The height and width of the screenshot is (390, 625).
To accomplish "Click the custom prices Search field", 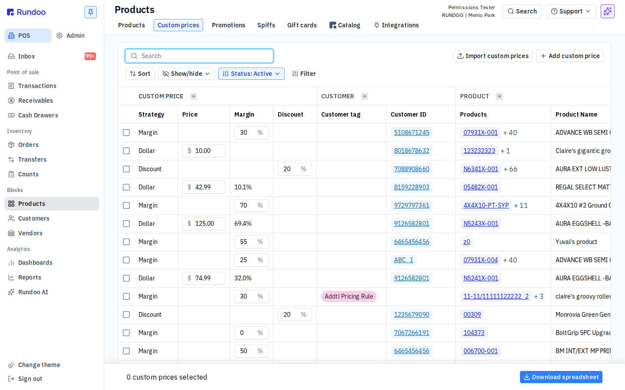I will [x=199, y=56].
